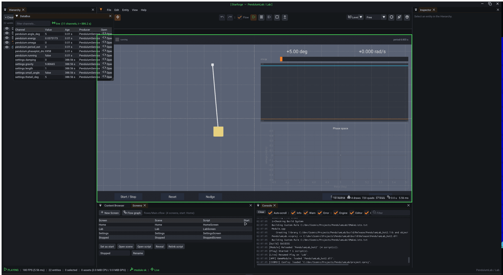Click the live broadcast icon in DataBus

click(54, 23)
